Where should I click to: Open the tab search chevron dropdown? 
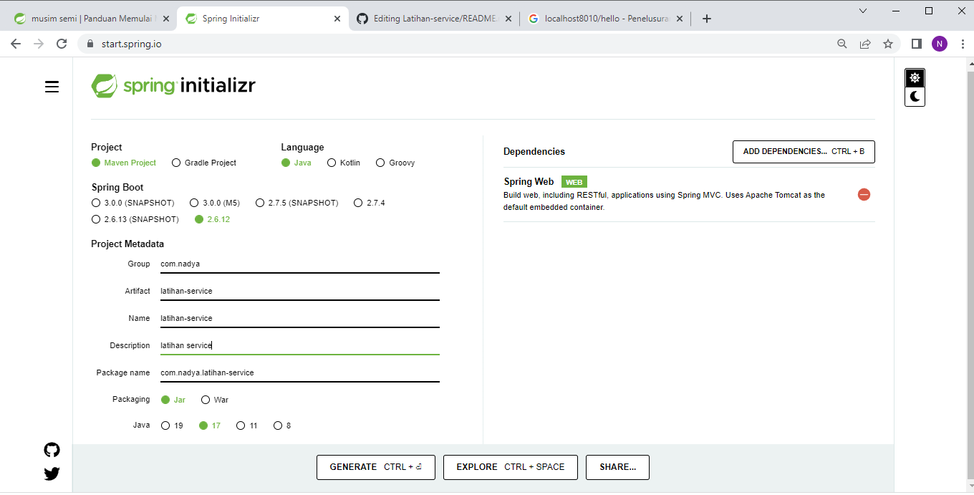click(x=862, y=11)
